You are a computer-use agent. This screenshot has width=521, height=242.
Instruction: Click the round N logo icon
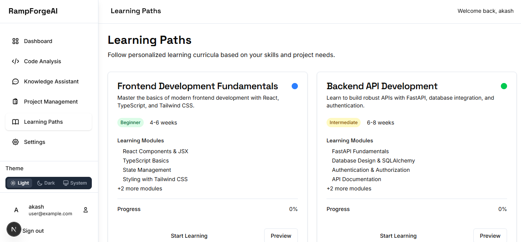[x=14, y=229]
